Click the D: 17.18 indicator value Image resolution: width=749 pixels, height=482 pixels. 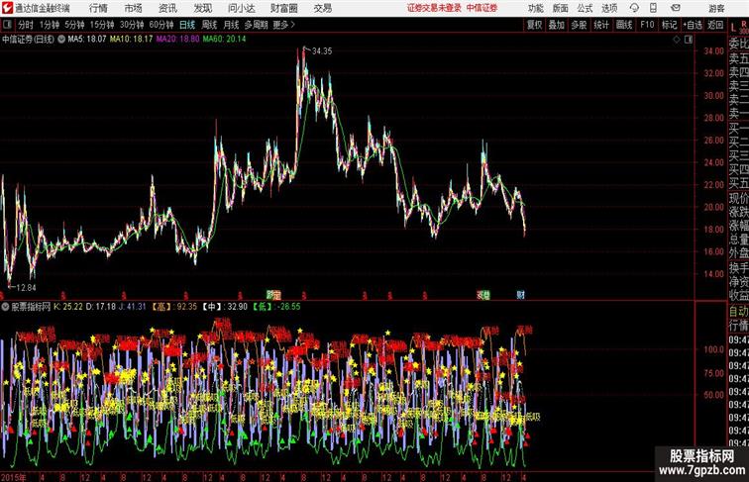click(101, 307)
